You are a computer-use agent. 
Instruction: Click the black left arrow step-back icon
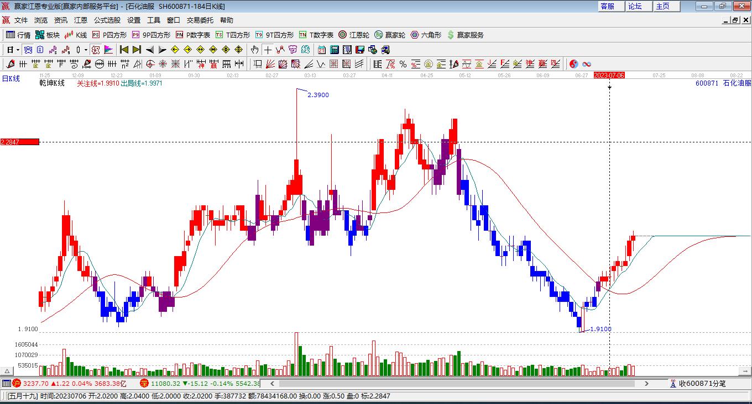[150, 50]
